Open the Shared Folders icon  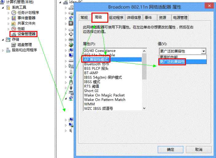13,23
